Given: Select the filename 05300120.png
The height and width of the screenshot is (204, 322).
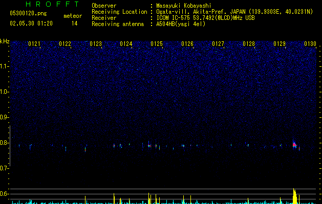Looking at the screenshot, I should coord(28,13).
